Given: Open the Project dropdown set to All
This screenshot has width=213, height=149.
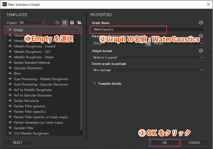Looking at the screenshot, I should pos(32,23).
